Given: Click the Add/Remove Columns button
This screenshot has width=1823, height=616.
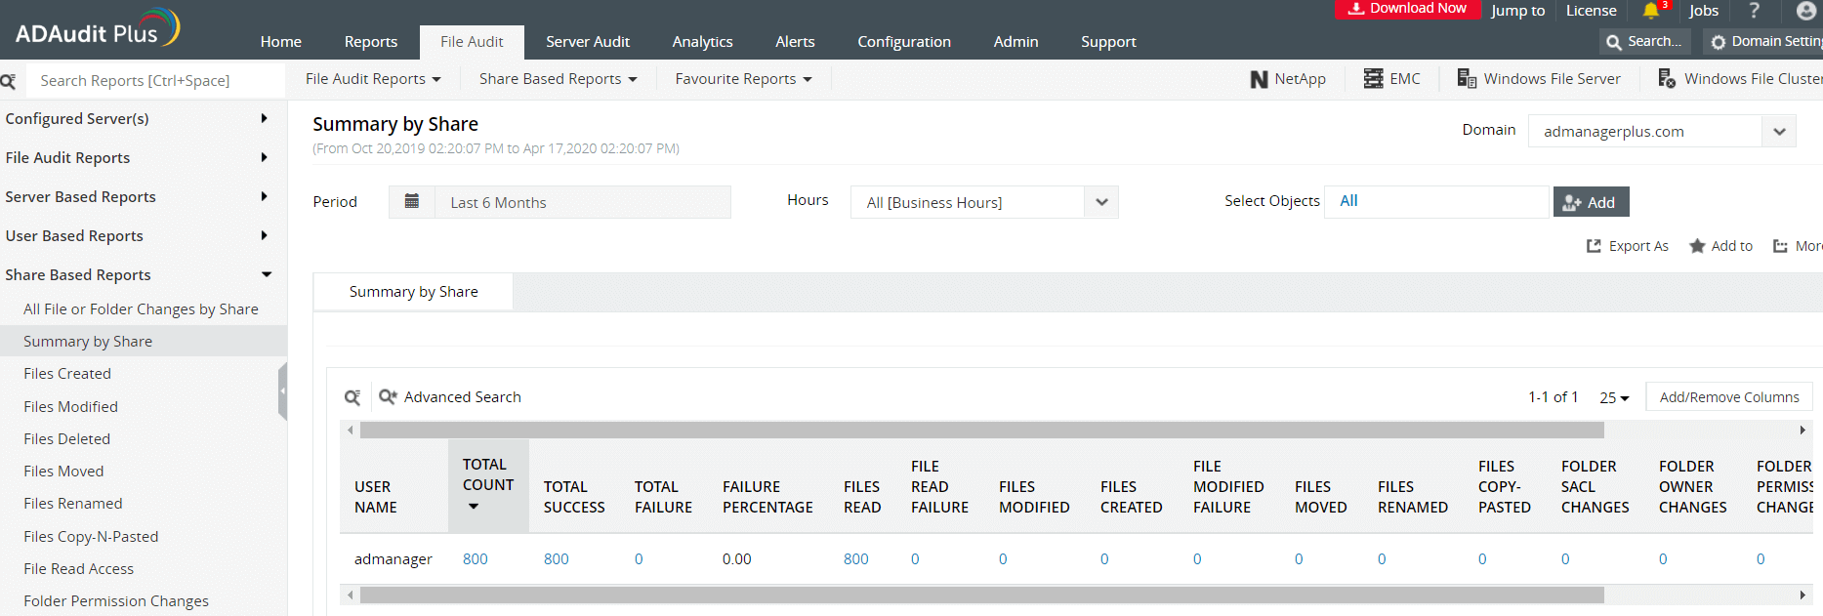Looking at the screenshot, I should [x=1729, y=397].
